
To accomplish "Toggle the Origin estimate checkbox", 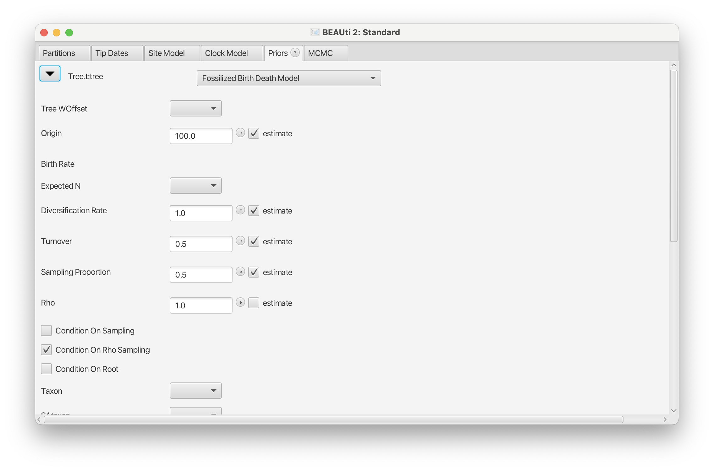I will pos(254,133).
